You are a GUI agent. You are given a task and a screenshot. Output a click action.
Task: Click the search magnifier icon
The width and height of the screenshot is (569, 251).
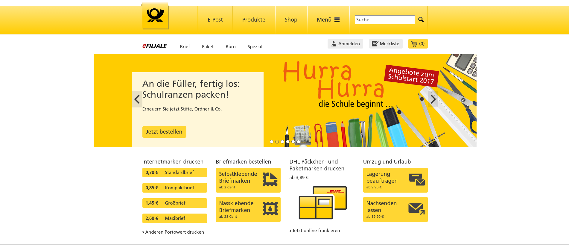point(421,20)
